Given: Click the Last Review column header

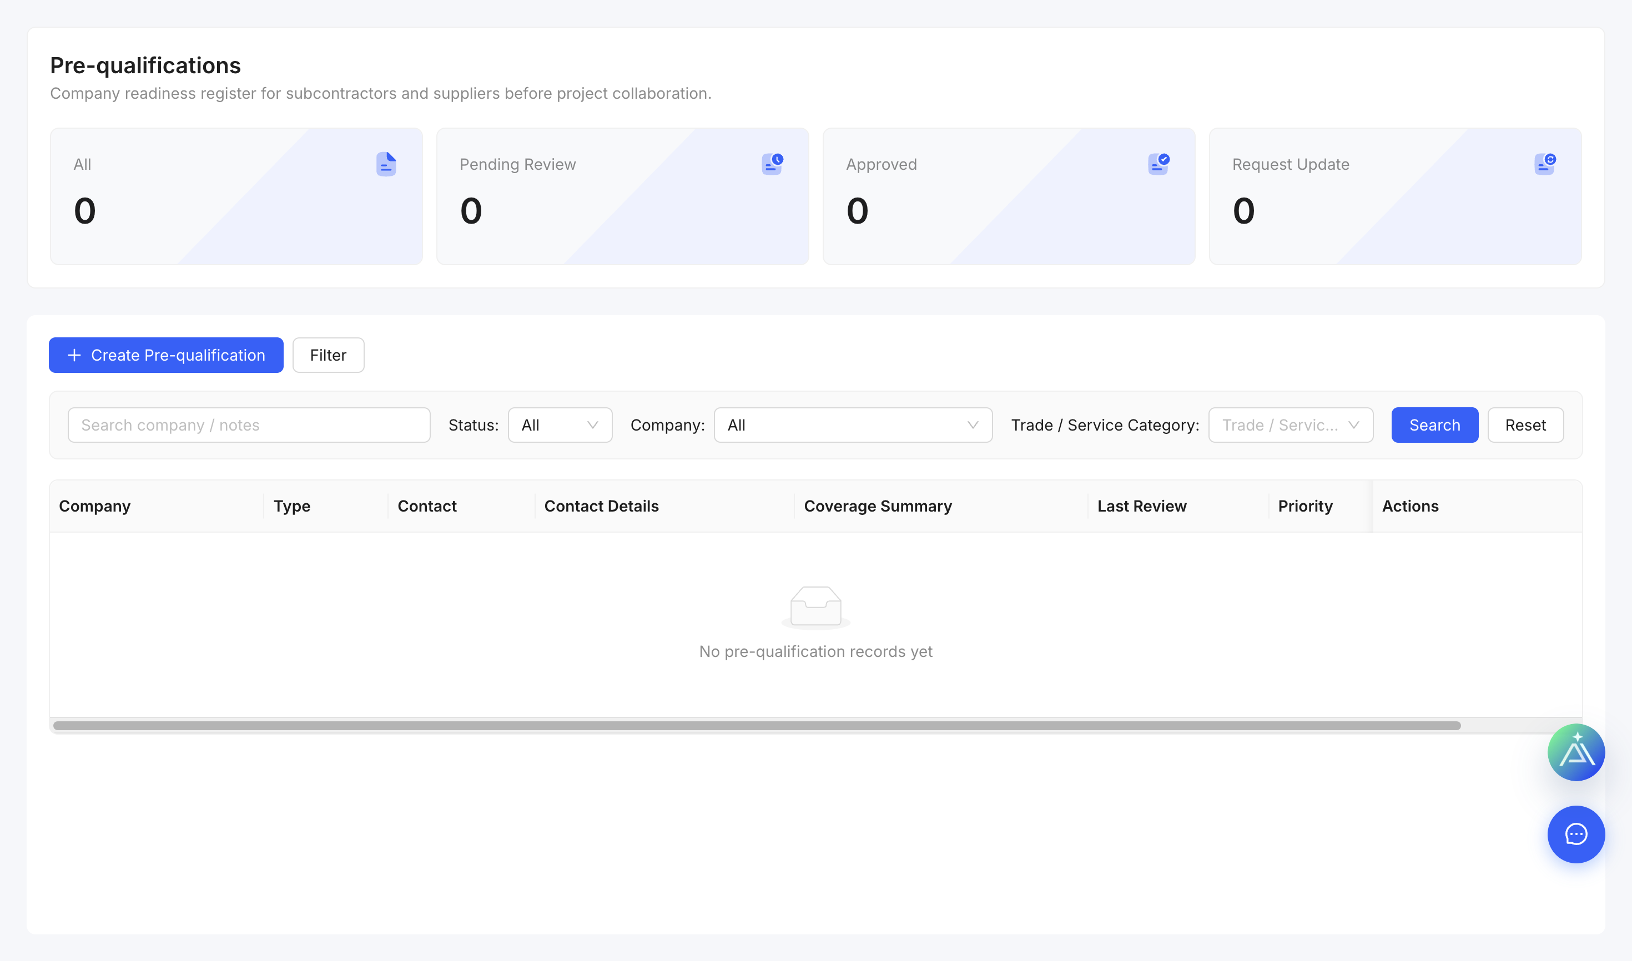Looking at the screenshot, I should pos(1178,506).
